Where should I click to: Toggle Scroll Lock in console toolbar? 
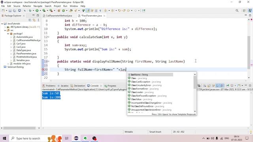[209, 86]
